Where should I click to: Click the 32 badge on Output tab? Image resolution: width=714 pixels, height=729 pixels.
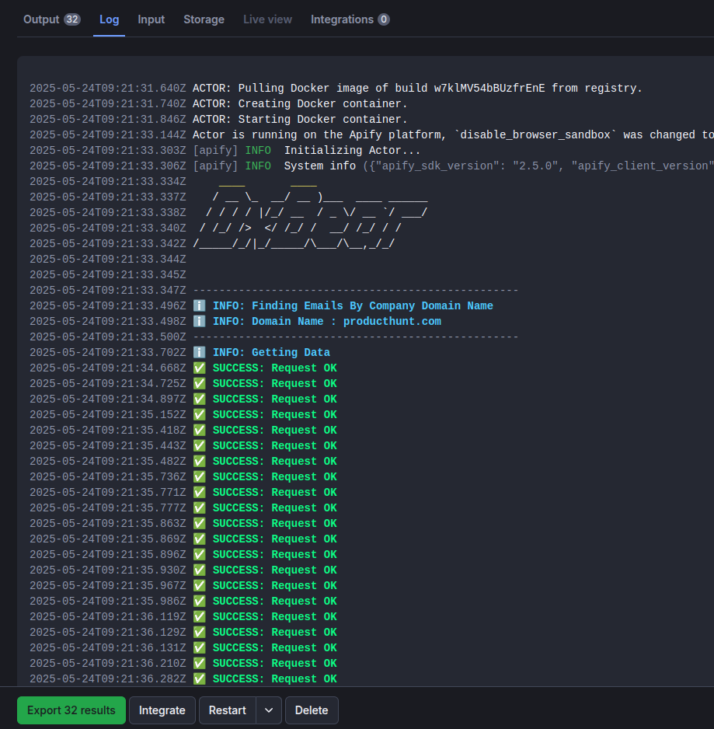(72, 19)
